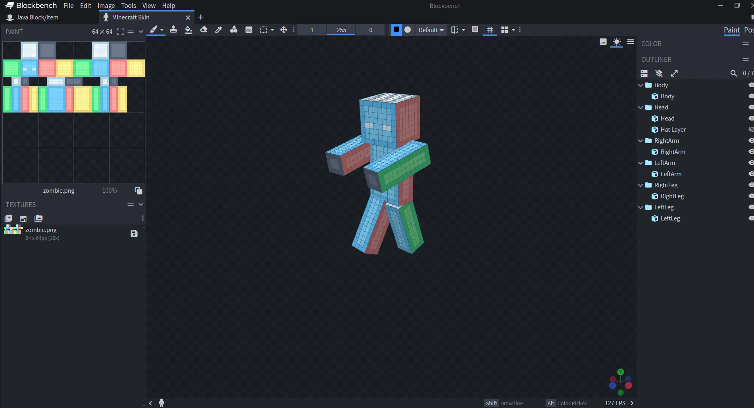Screen dimensions: 754x408
Task: Select the Color Picker eyedropper tool
Action: coord(219,30)
